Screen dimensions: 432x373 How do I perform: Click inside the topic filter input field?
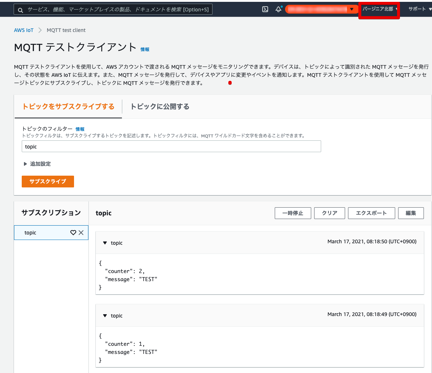tap(171, 146)
